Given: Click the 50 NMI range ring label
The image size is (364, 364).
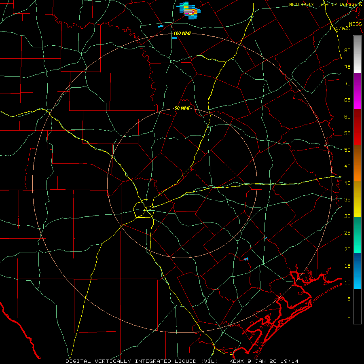Looking at the screenshot, I should 182,108.
